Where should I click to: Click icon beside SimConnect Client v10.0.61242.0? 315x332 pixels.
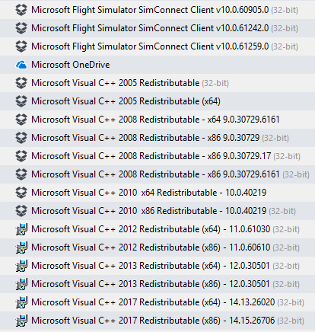[x=21, y=28]
